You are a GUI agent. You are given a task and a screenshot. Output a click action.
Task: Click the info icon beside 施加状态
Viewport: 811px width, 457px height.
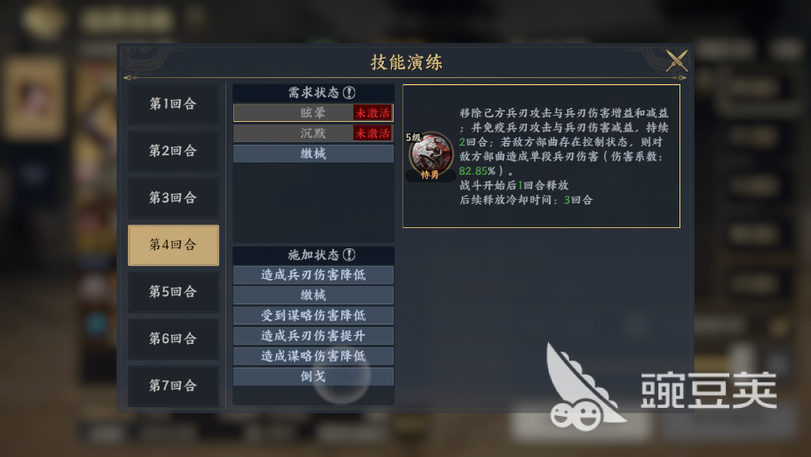pyautogui.click(x=349, y=254)
